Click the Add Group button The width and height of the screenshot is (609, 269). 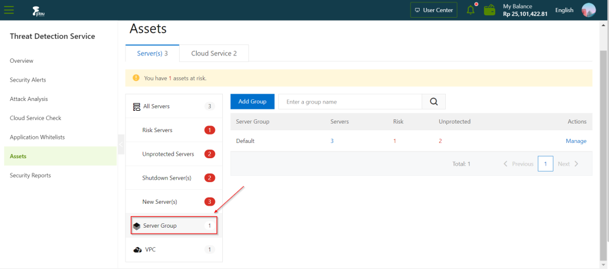tap(253, 102)
